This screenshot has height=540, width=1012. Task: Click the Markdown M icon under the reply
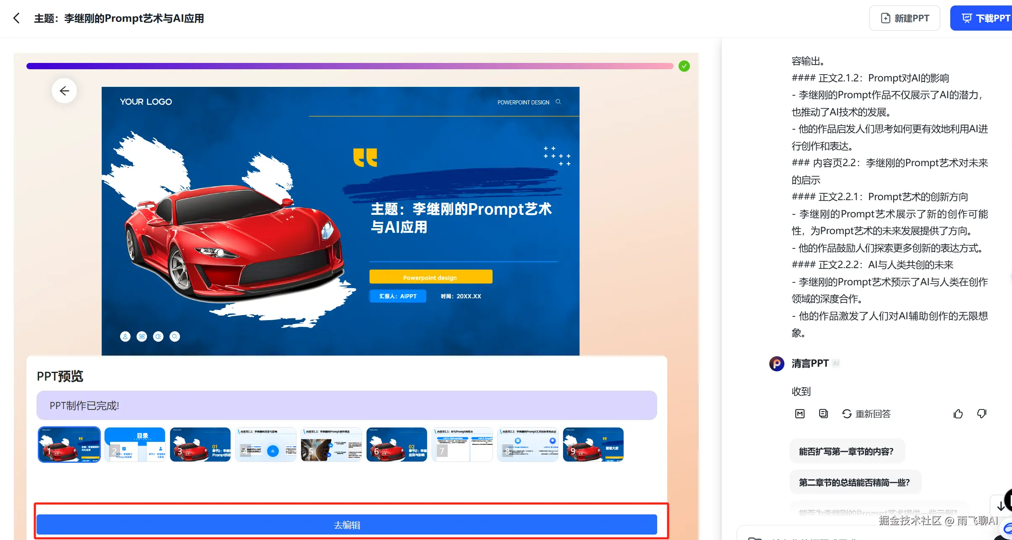(x=800, y=414)
